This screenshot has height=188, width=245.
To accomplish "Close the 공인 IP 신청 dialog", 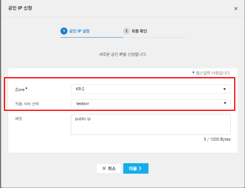I will [x=236, y=9].
